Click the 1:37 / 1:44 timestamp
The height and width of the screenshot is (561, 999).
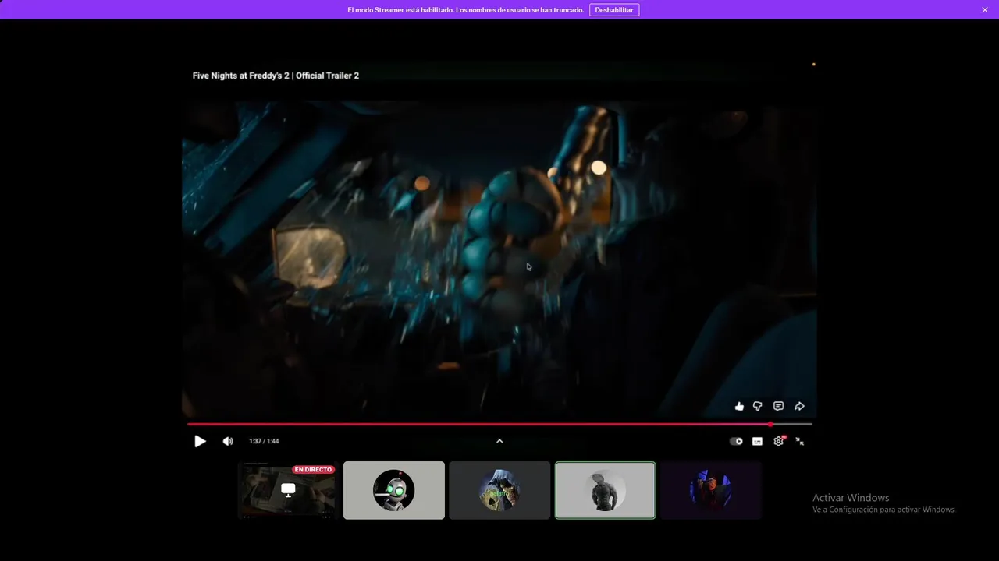click(x=264, y=441)
